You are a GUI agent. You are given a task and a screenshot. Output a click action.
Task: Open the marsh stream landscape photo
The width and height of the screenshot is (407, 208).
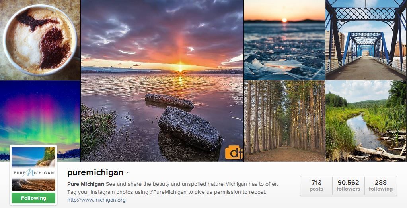coord(366,121)
